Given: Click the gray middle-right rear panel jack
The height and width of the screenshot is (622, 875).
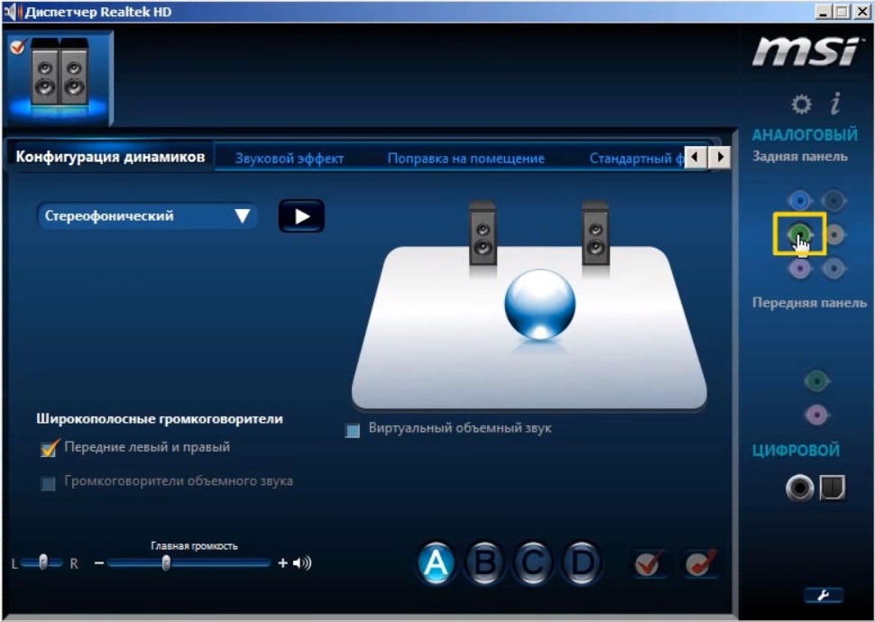Looking at the screenshot, I should (834, 234).
